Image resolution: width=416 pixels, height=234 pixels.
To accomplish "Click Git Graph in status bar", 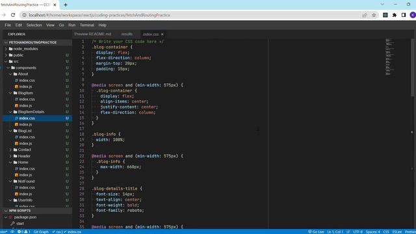I will pyautogui.click(x=41, y=231).
